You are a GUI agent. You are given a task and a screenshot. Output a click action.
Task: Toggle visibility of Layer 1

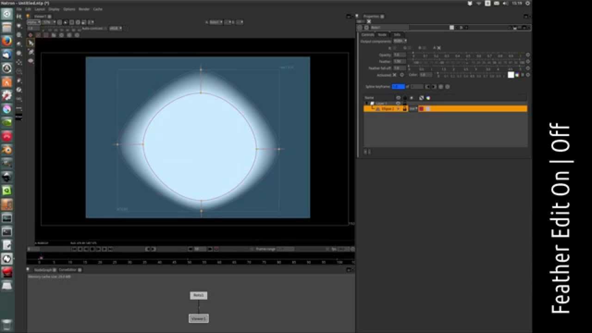point(398,103)
